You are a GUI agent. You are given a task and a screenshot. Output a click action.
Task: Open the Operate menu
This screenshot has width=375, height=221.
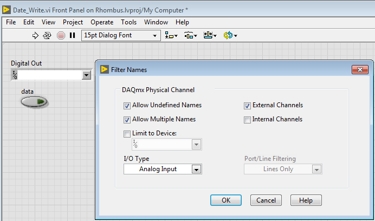[102, 22]
